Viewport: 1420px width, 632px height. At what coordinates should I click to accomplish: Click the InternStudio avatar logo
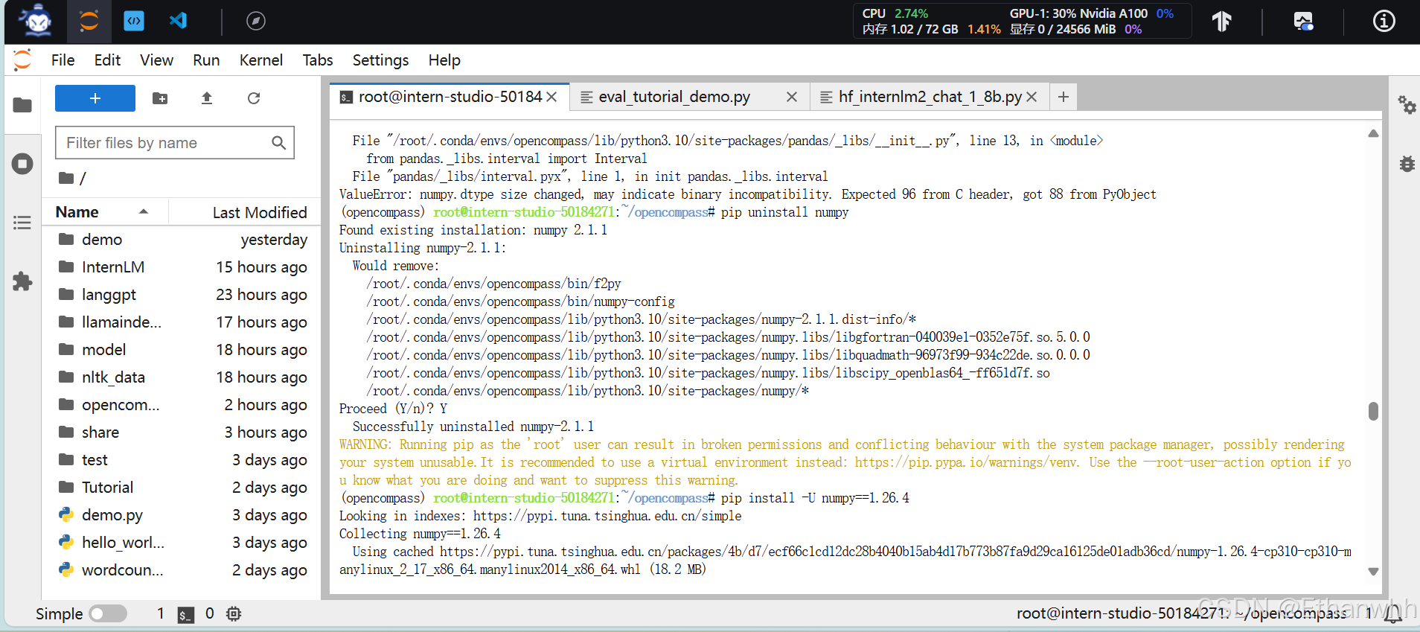coord(36,21)
